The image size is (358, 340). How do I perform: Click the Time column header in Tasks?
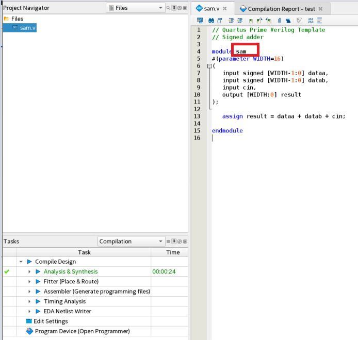click(173, 252)
